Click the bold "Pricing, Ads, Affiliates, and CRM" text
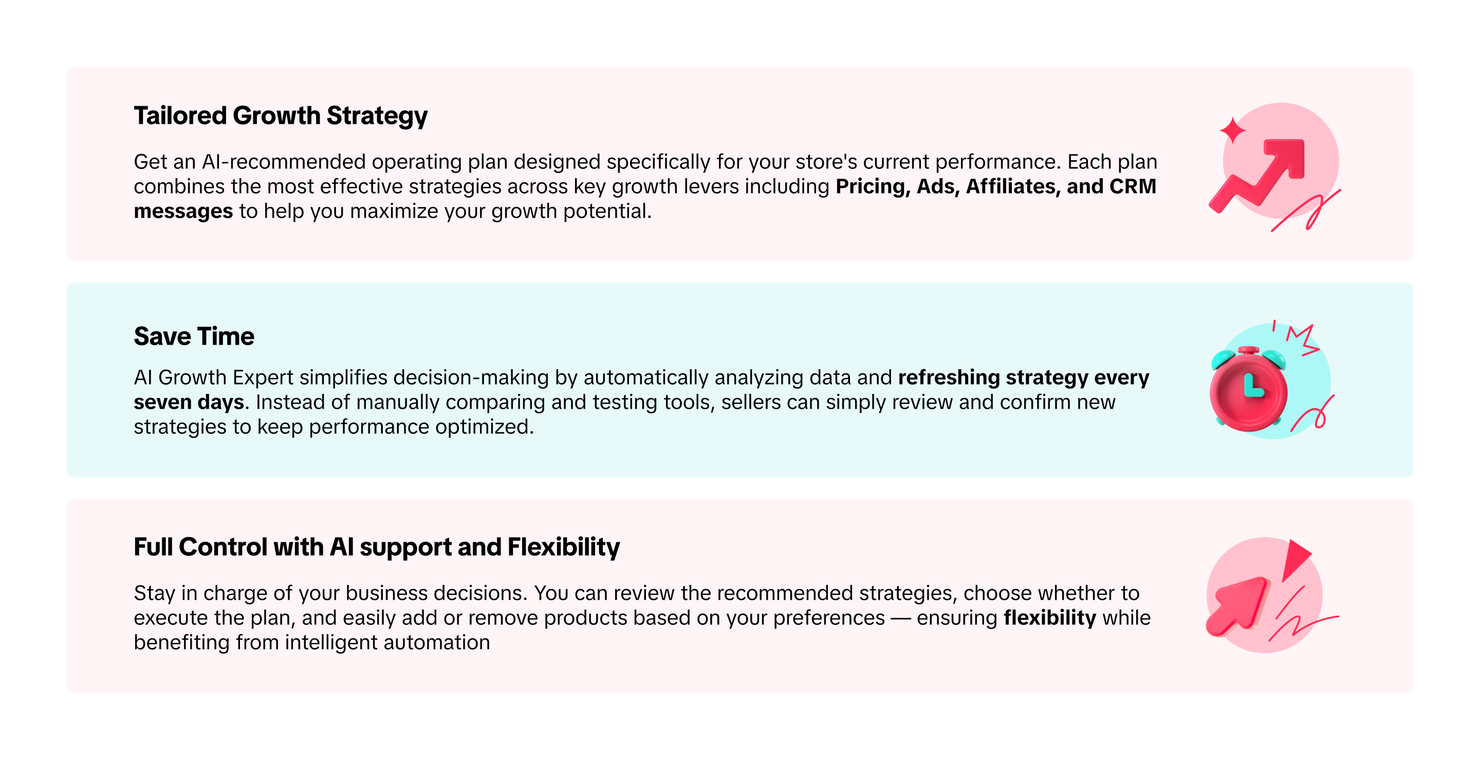This screenshot has width=1480, height=760. [x=995, y=186]
